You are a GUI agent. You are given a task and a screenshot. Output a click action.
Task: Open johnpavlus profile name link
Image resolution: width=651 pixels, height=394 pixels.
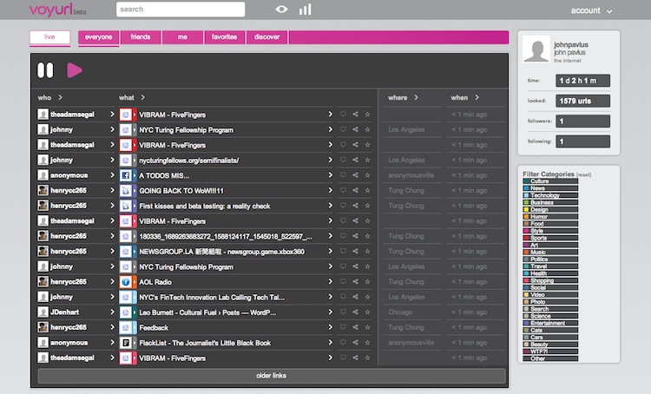571,44
